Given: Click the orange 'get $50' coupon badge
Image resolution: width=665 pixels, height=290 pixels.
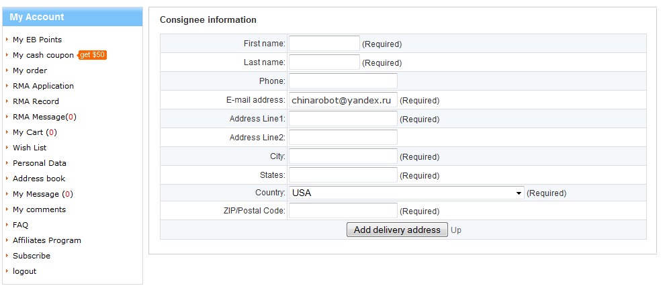Looking at the screenshot, I should click(93, 55).
